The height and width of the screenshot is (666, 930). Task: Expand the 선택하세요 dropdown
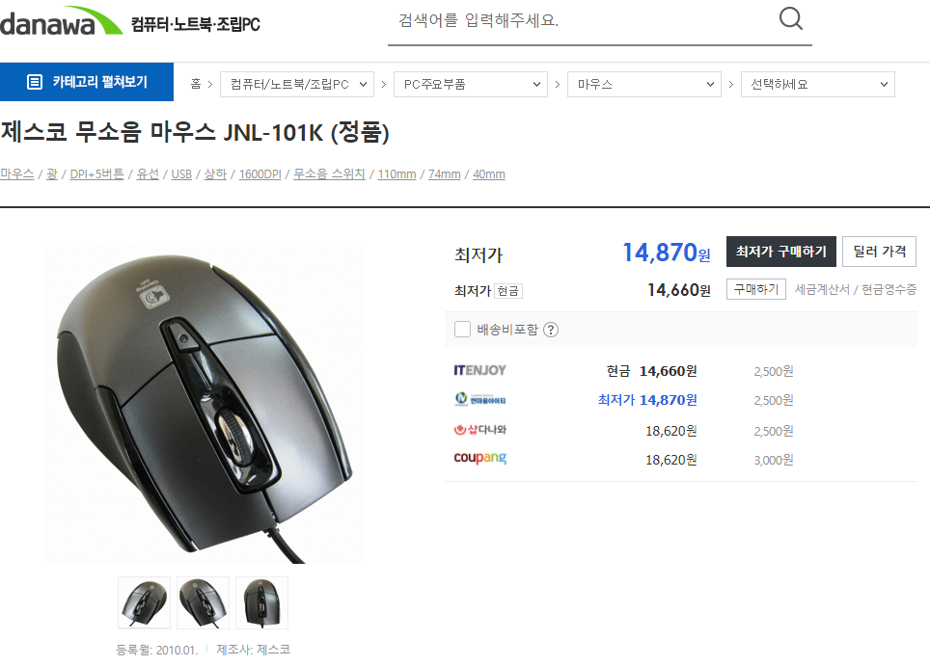tap(818, 84)
